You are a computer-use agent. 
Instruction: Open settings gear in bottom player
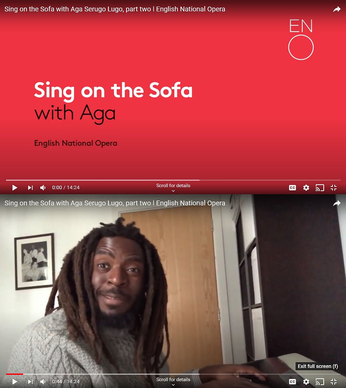point(306,382)
